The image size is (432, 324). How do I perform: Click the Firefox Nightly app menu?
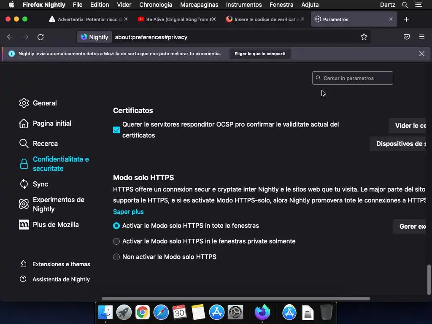point(44,5)
